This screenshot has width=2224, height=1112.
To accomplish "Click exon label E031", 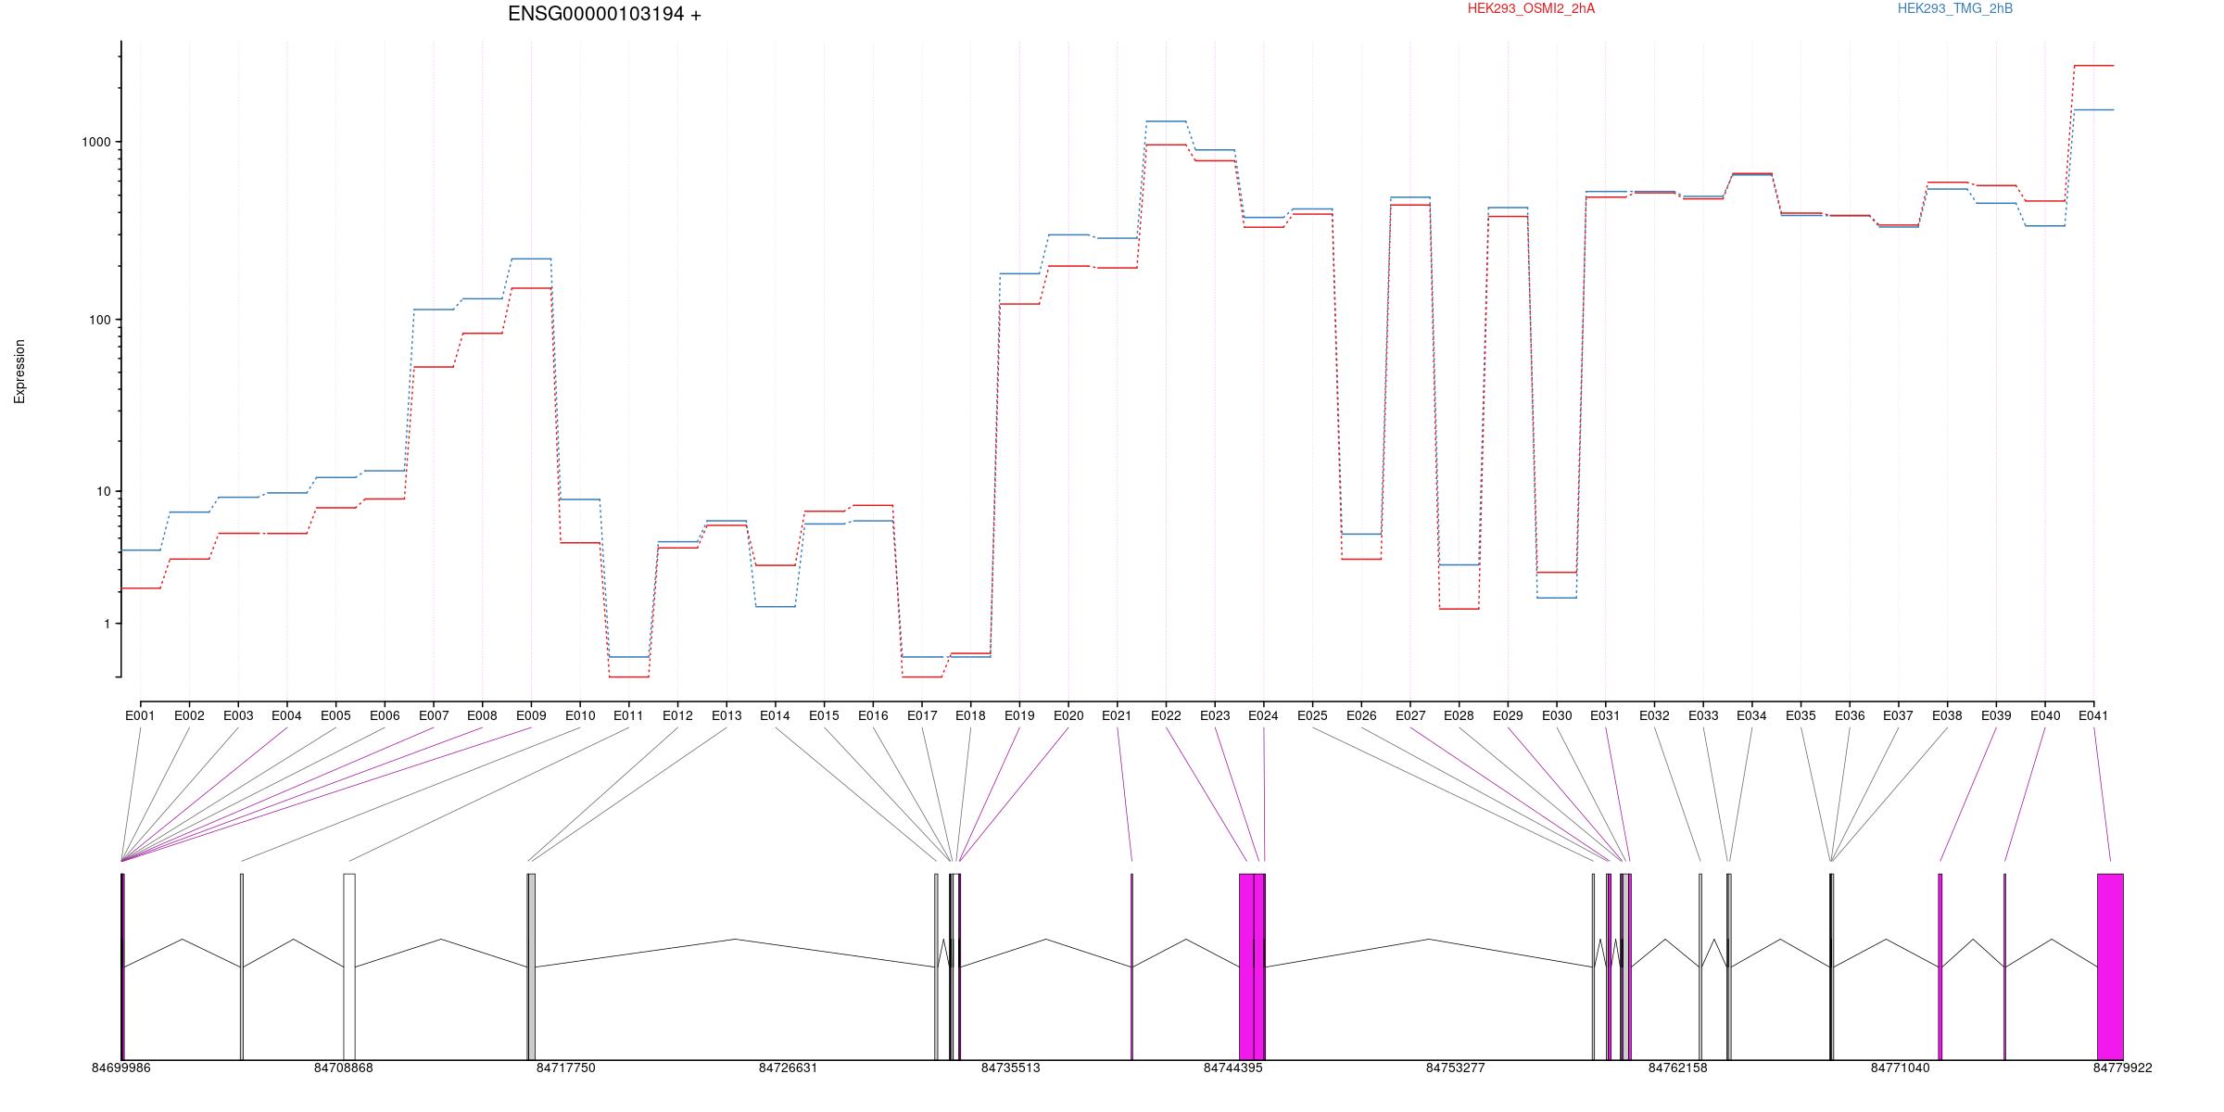I will pos(1605,715).
